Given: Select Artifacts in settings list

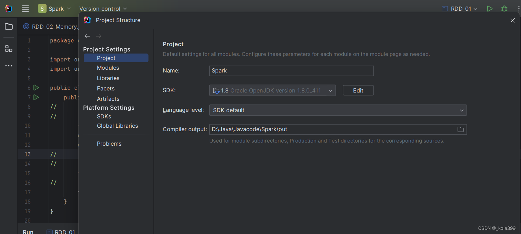Looking at the screenshot, I should (108, 99).
